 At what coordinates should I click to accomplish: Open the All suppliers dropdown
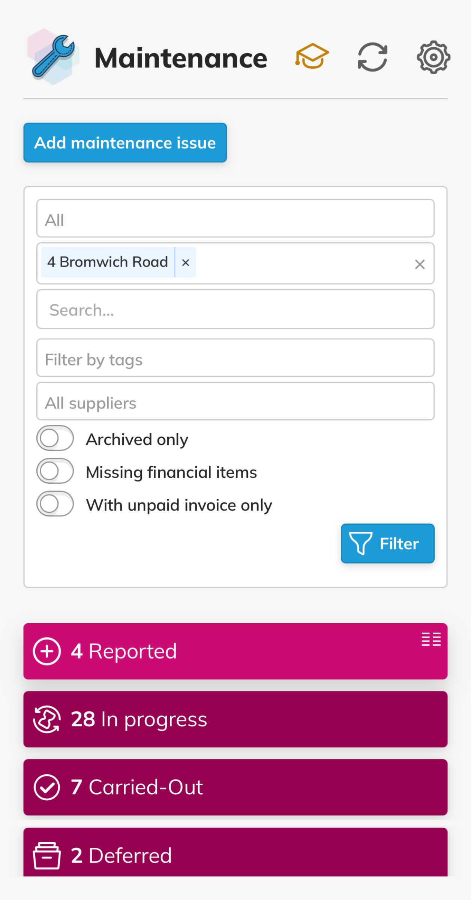point(235,401)
